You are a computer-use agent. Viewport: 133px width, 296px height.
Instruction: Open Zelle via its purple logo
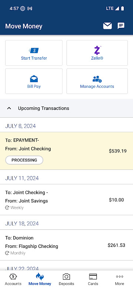(x=97, y=50)
